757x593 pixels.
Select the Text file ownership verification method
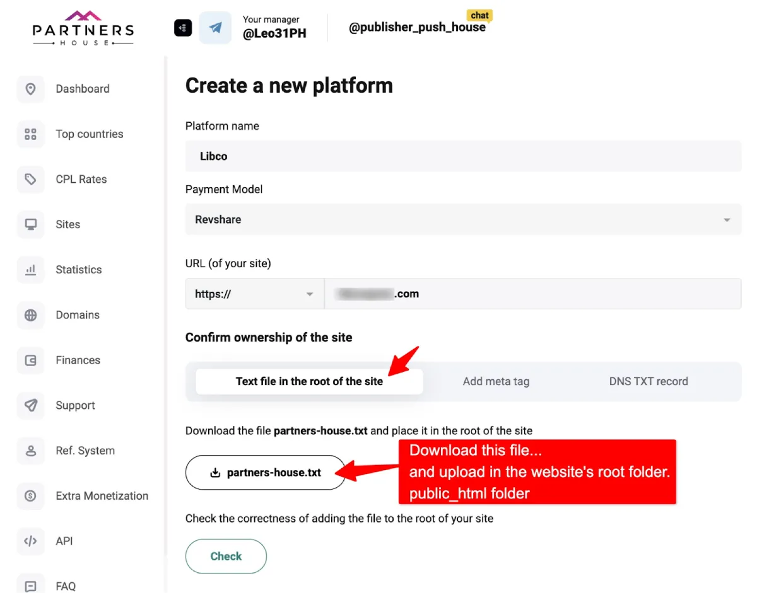point(309,381)
